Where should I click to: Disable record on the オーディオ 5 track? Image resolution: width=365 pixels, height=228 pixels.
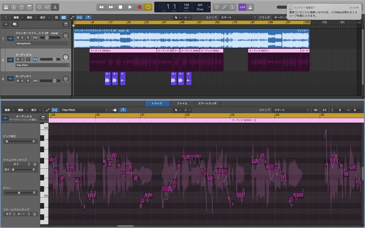click(28, 59)
